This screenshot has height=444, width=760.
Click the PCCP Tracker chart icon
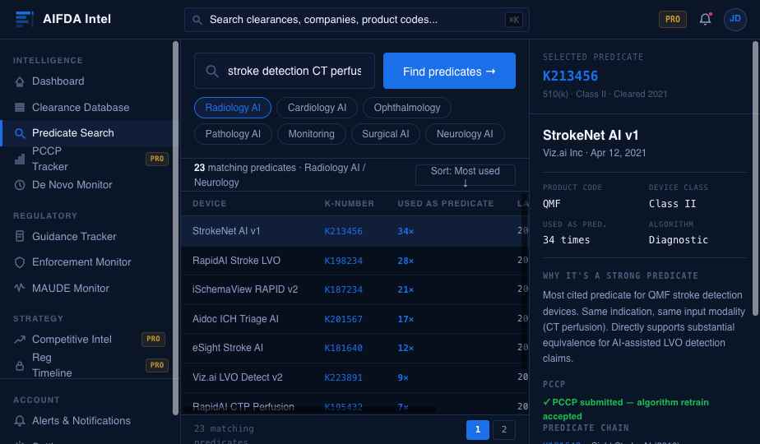[x=20, y=159]
